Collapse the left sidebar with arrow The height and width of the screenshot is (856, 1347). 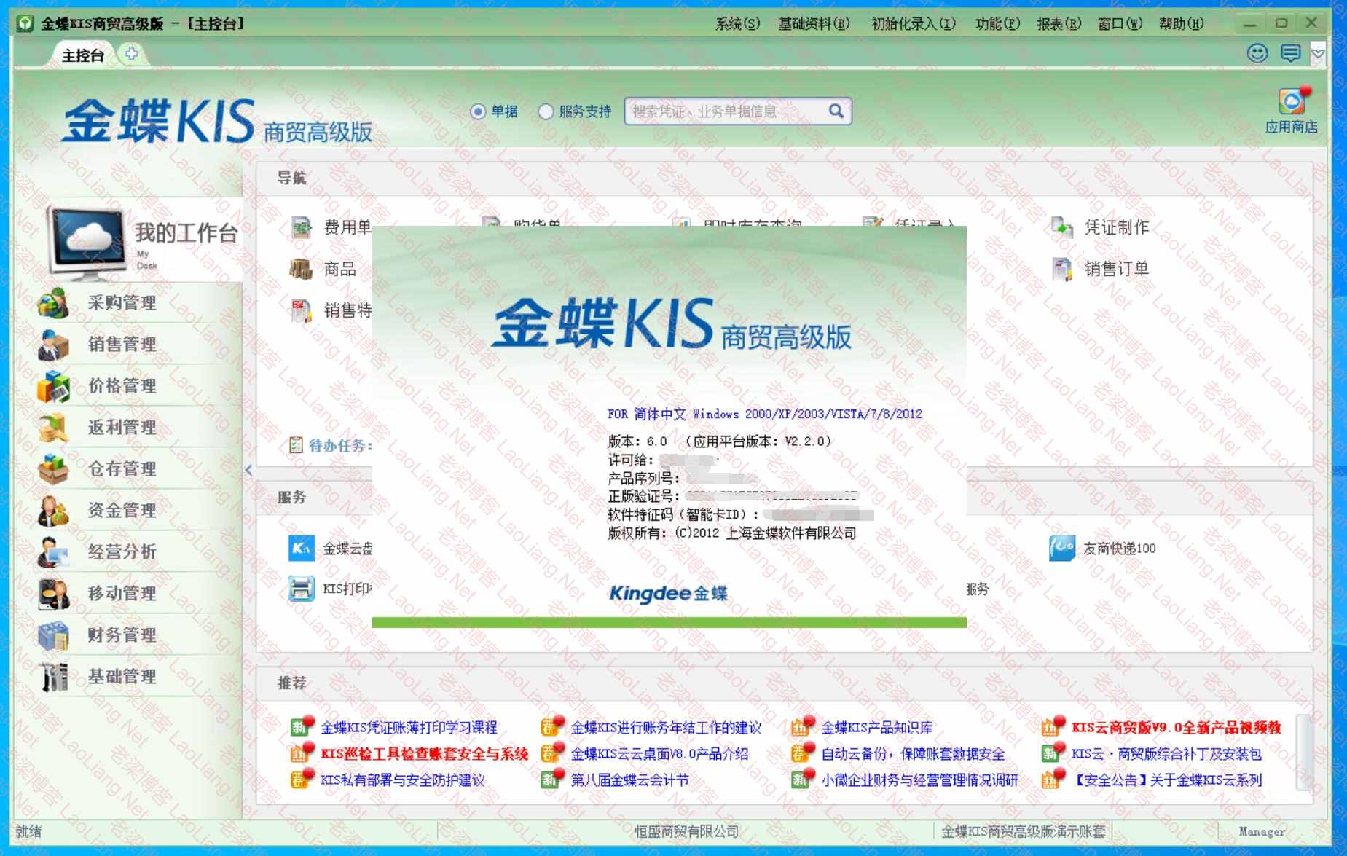[249, 470]
